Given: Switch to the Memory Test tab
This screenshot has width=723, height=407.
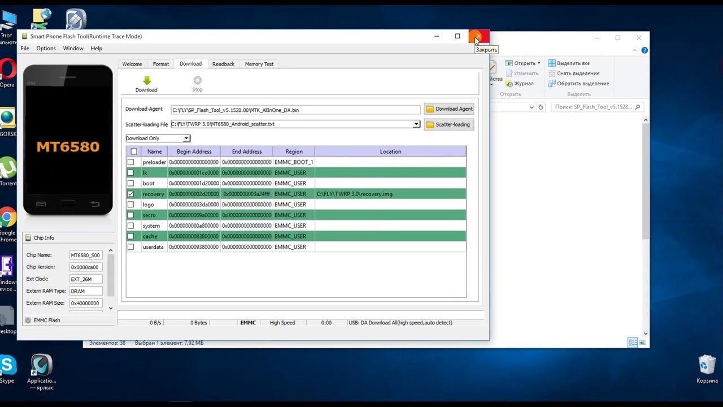Looking at the screenshot, I should tap(259, 64).
